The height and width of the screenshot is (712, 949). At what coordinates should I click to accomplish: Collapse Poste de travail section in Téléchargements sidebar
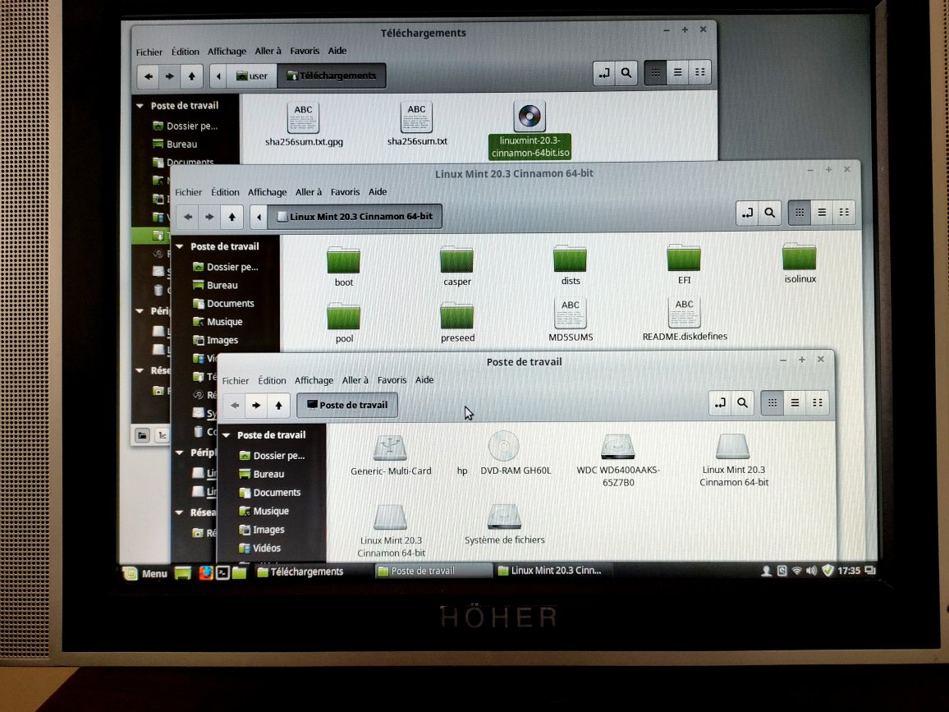point(140,105)
